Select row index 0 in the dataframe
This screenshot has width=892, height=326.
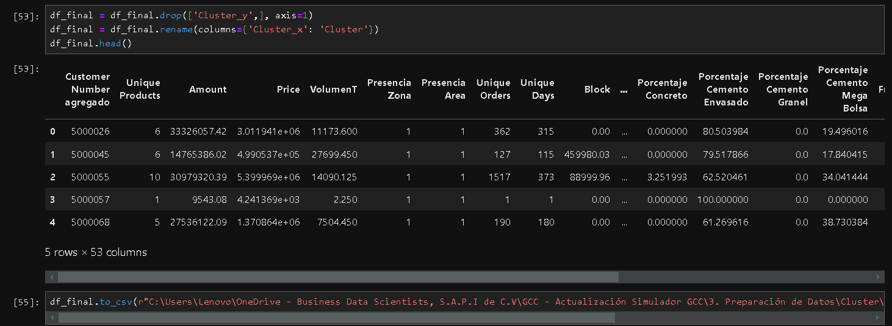(52, 132)
